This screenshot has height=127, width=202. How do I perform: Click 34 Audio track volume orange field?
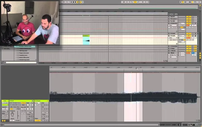[x=189, y=38]
